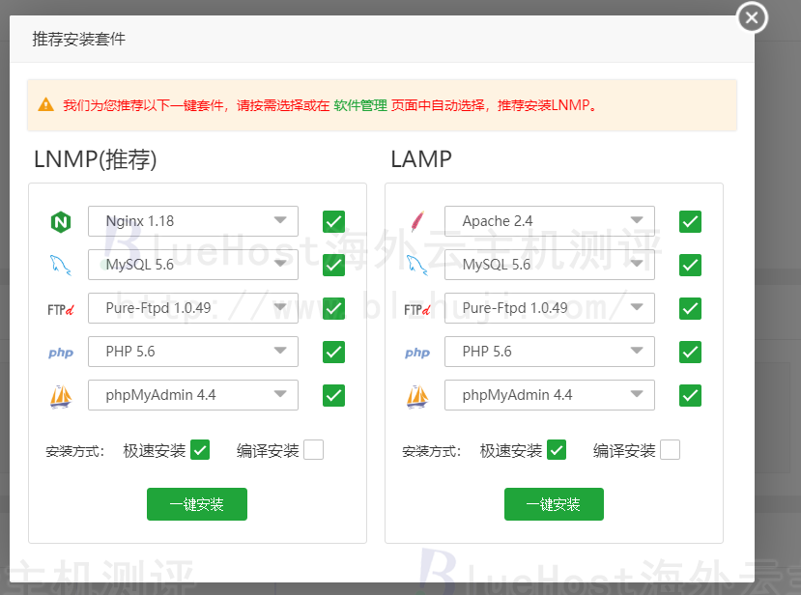This screenshot has height=595, width=801.
Task: Click the 极速安装 label in LNMP
Action: tap(155, 450)
